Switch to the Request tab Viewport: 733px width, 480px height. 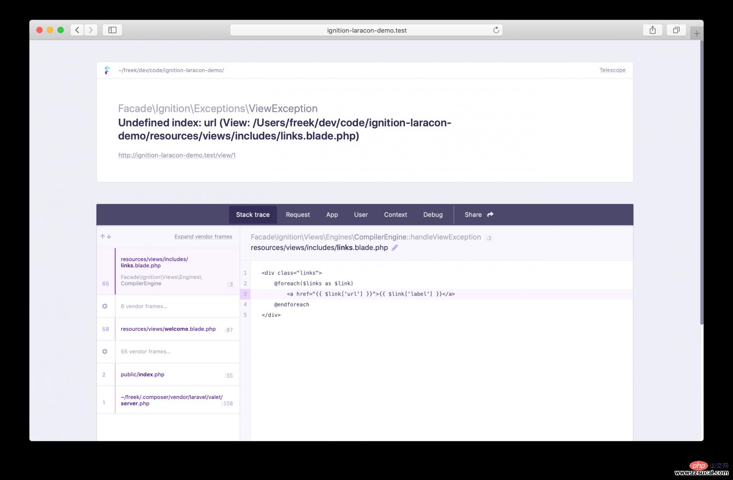pyautogui.click(x=298, y=214)
